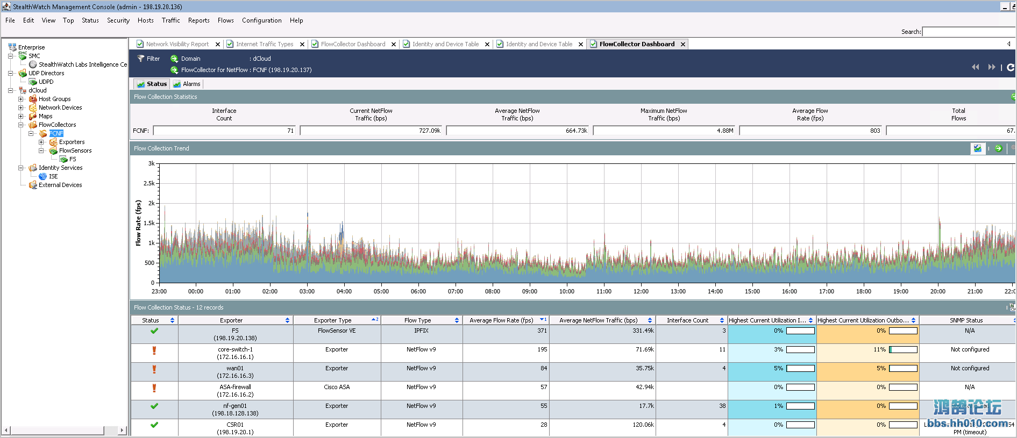Open the Security menu
This screenshot has width=1017, height=438.
(118, 20)
